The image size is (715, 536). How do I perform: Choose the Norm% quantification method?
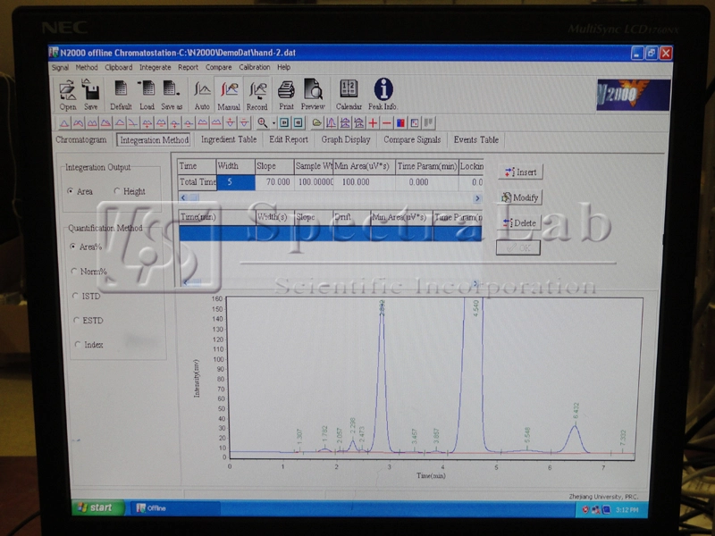pos(74,272)
